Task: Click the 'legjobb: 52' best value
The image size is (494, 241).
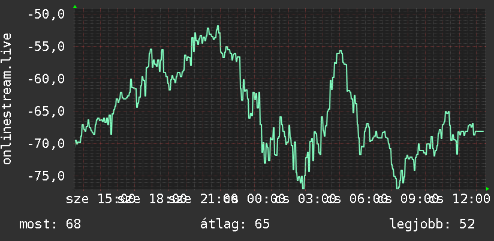Action: point(432,224)
